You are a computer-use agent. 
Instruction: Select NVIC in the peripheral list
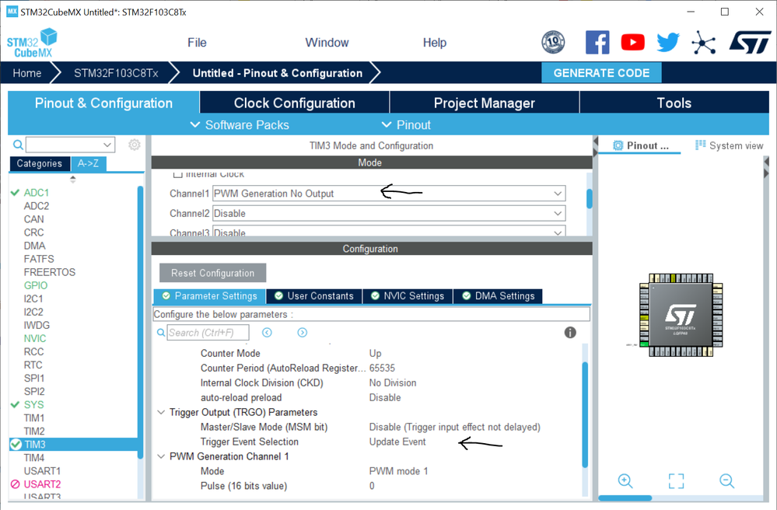coord(35,339)
